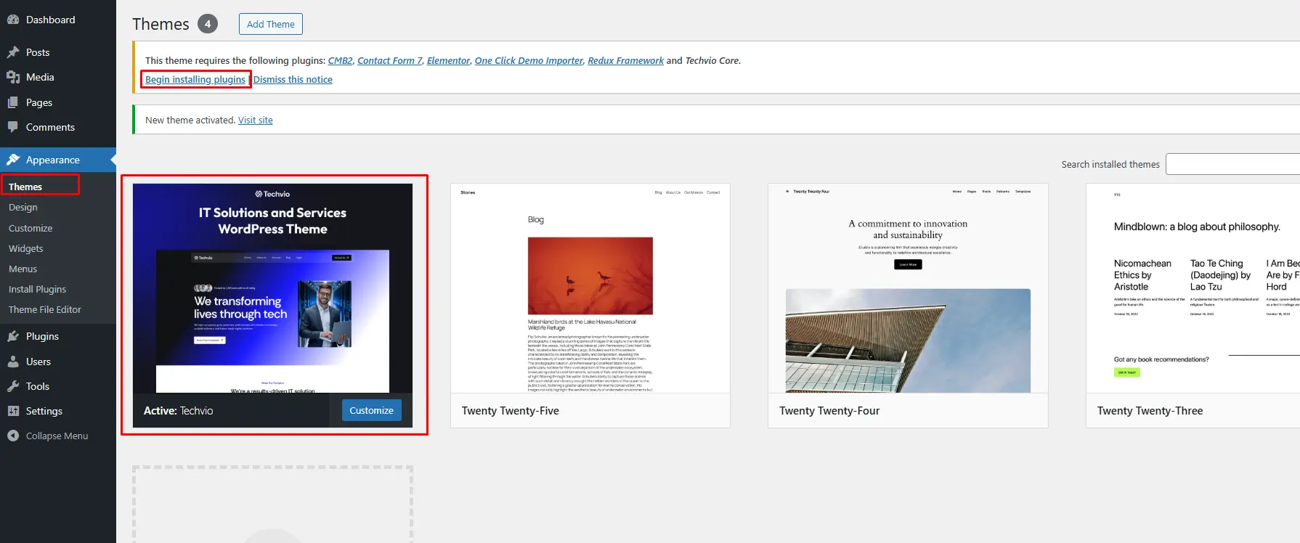1300x543 pixels.
Task: Open the Dashboard menu
Action: [58, 20]
